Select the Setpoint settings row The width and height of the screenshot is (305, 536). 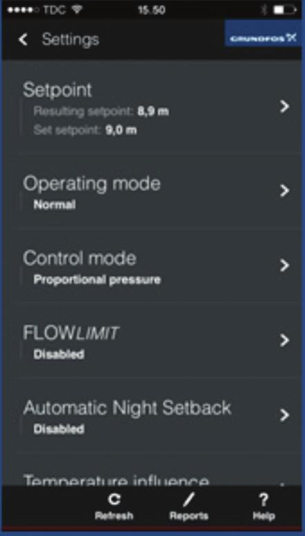pyautogui.click(x=152, y=108)
